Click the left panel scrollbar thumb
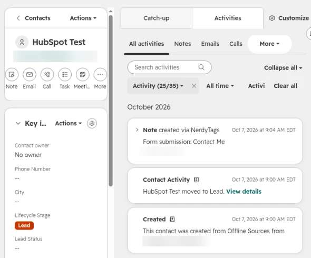Viewport: 311px width, 258px height. (111, 101)
